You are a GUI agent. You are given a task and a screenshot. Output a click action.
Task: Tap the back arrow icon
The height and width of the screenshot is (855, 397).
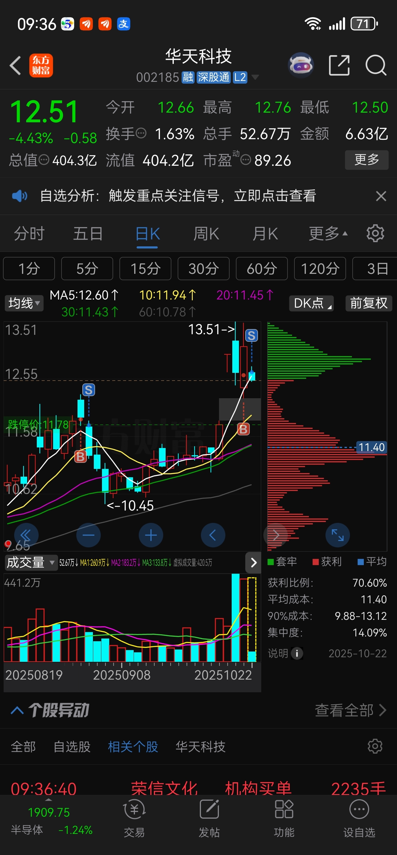tap(16, 66)
